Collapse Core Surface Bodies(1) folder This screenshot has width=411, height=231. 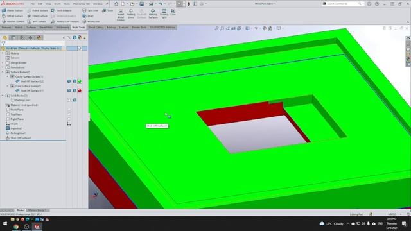[x=8, y=86]
